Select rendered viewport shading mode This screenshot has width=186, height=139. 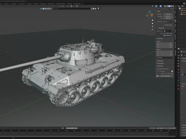pos(173,6)
